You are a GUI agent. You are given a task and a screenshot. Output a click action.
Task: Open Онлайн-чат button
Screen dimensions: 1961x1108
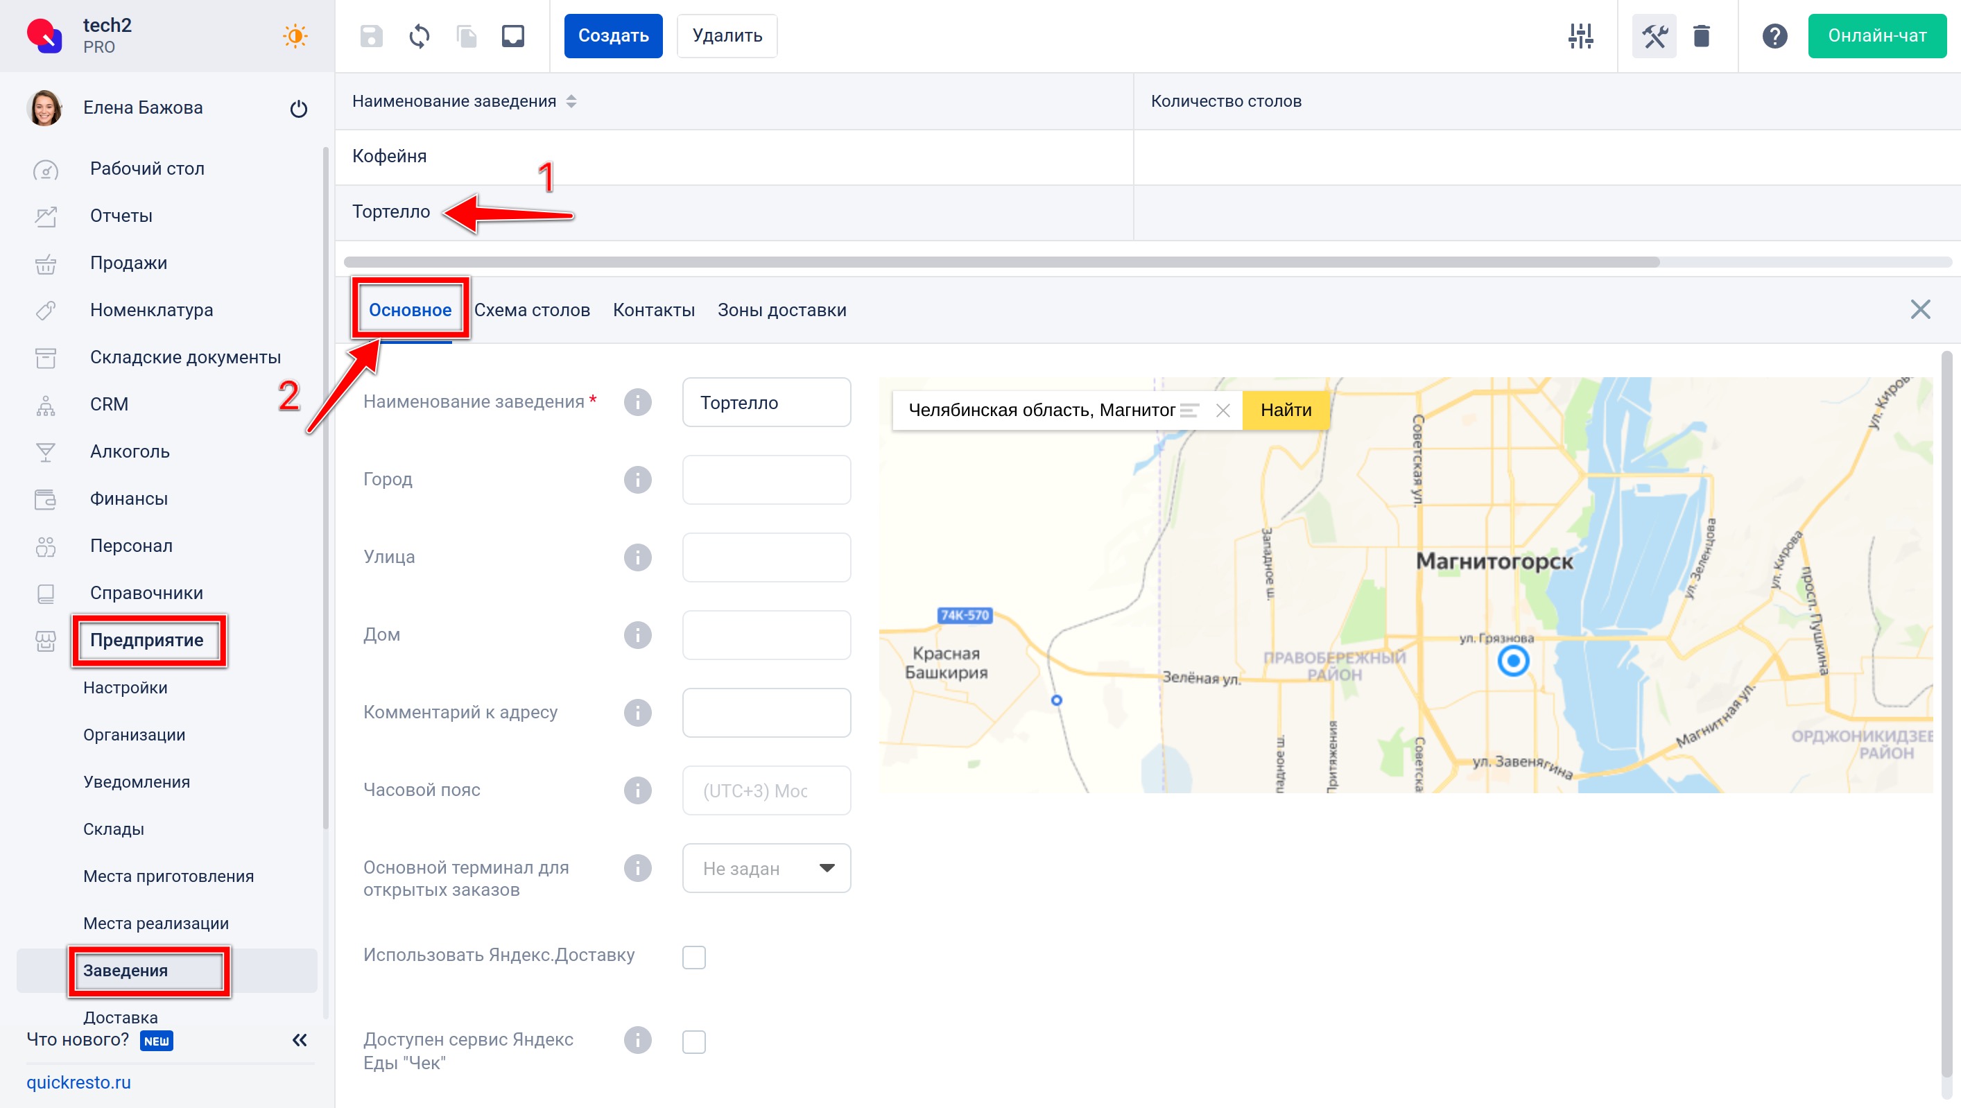point(1876,36)
